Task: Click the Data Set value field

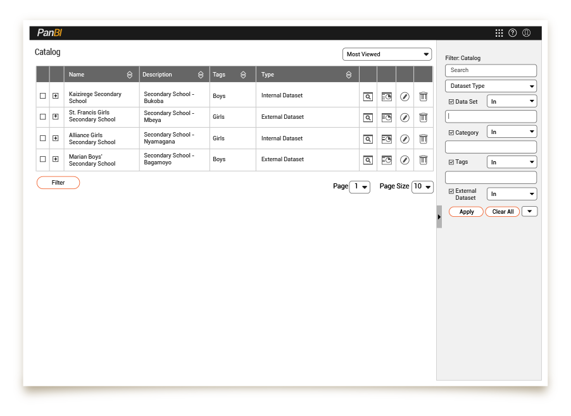Action: 491,117
